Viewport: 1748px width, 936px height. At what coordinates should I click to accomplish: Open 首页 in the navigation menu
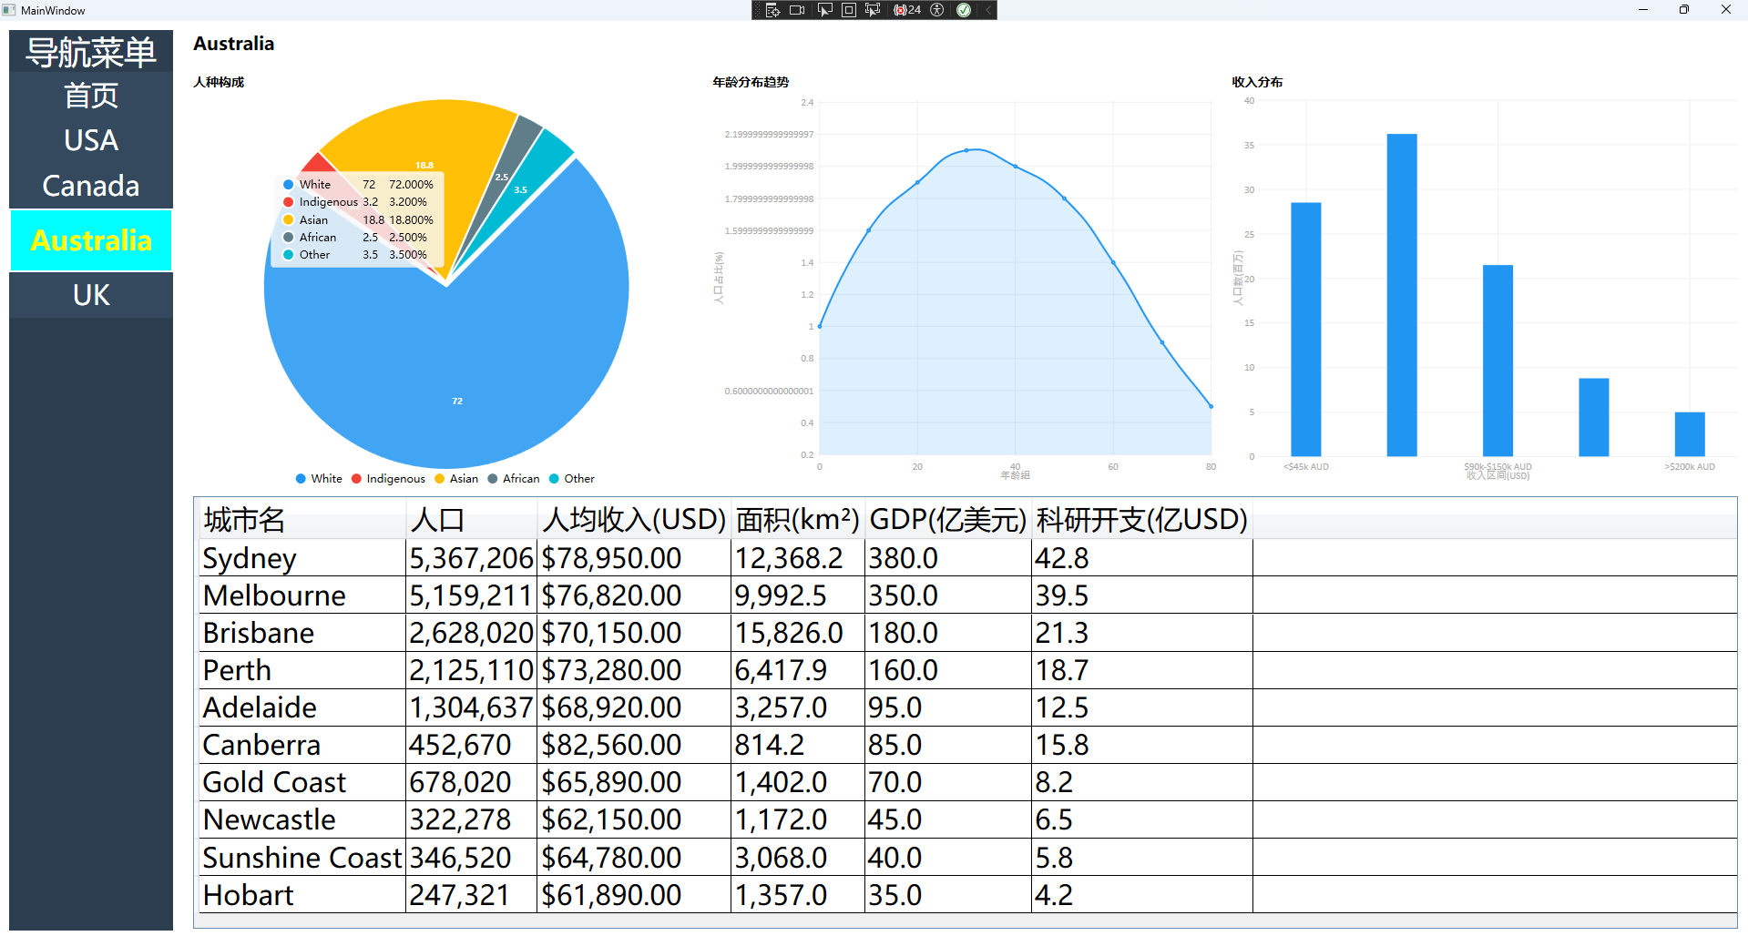click(91, 96)
